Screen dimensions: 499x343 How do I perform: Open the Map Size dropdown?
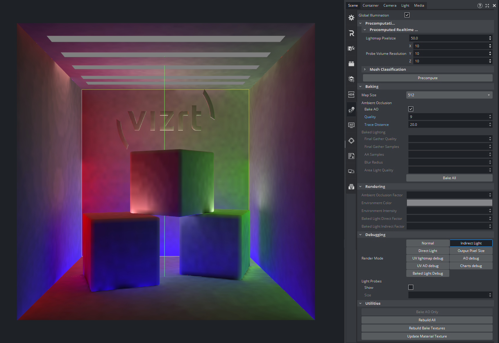coord(449,95)
